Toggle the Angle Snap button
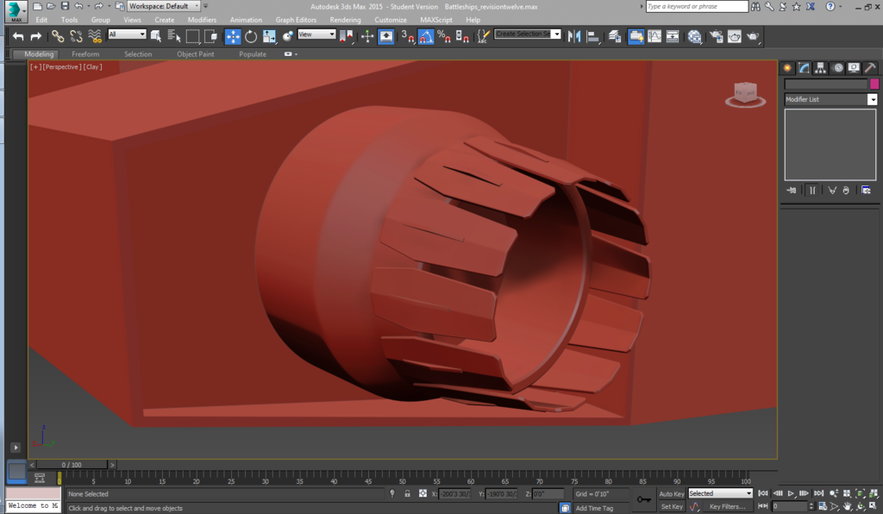This screenshot has width=883, height=514. (x=426, y=36)
